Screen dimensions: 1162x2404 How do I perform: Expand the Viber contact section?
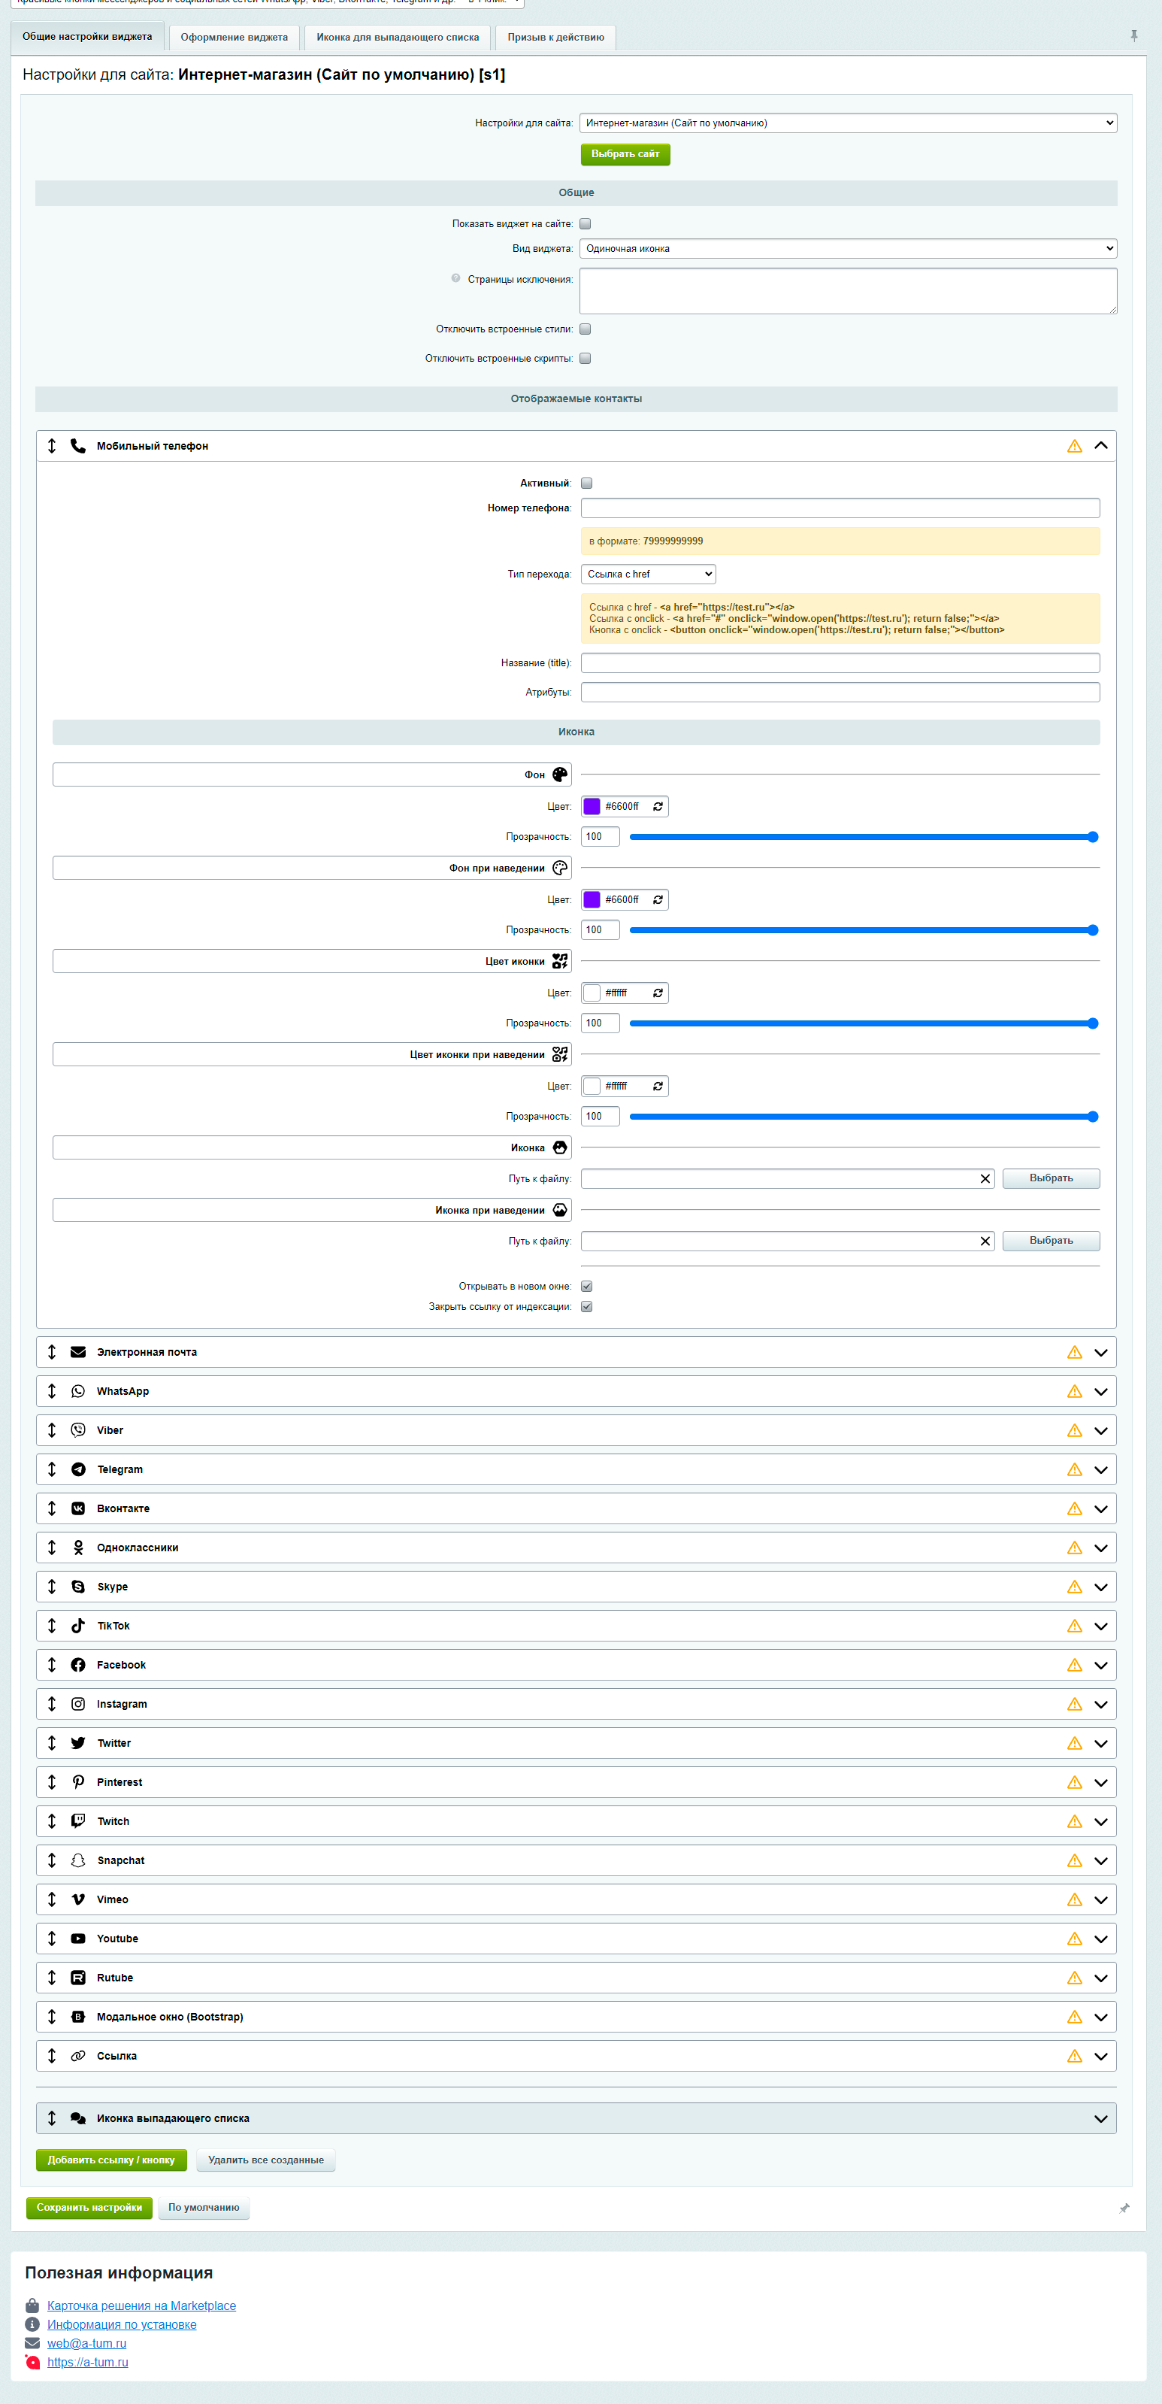(x=1100, y=1429)
